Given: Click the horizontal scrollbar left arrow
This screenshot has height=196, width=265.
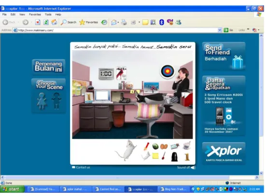Looking at the screenshot, I should click(2, 177).
